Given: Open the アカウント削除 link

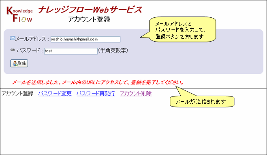Looking at the screenshot, I should coord(136,93).
